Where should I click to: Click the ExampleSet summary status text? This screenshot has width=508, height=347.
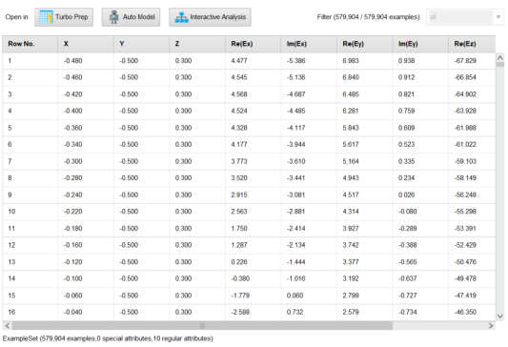point(108,338)
